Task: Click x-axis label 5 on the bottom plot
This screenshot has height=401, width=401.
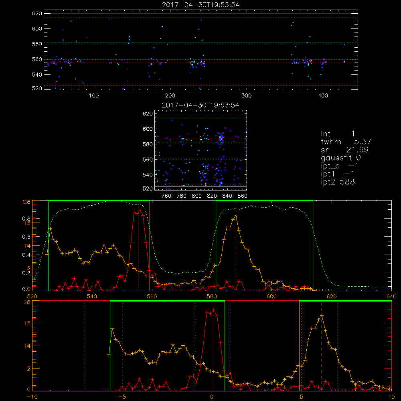Action: (x=302, y=397)
